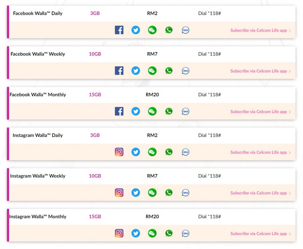This screenshot has height=249, width=303.
Task: Click Twitter icon in Instagram Walla Weekly row
Action: tap(136, 192)
